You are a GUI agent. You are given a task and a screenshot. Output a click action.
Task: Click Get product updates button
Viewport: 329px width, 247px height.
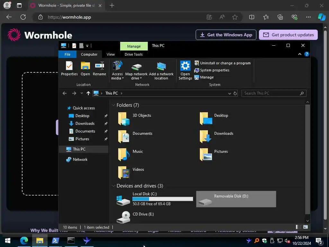pos(288,35)
